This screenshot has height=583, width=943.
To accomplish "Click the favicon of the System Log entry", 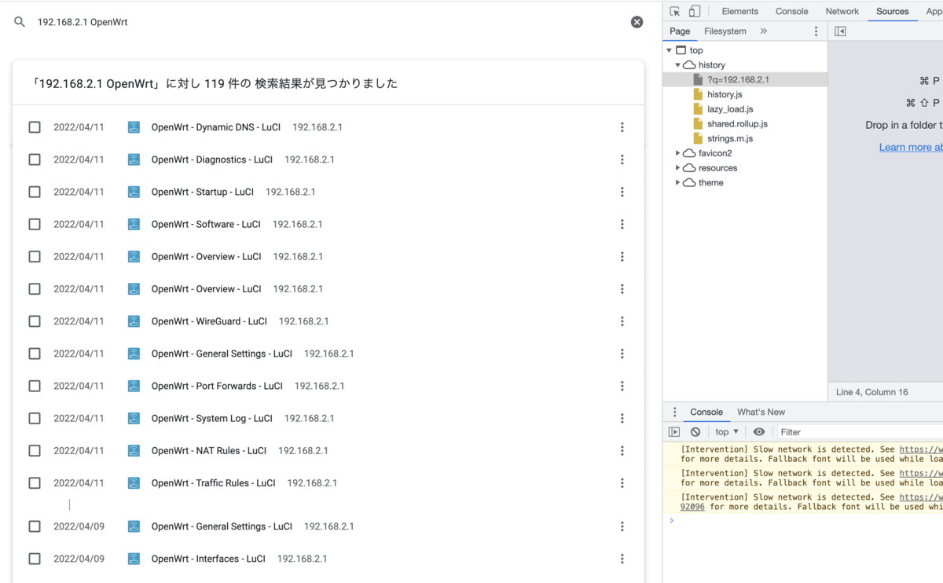I will coord(134,418).
